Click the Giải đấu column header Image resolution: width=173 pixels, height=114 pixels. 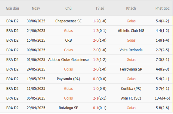tap(13, 8)
